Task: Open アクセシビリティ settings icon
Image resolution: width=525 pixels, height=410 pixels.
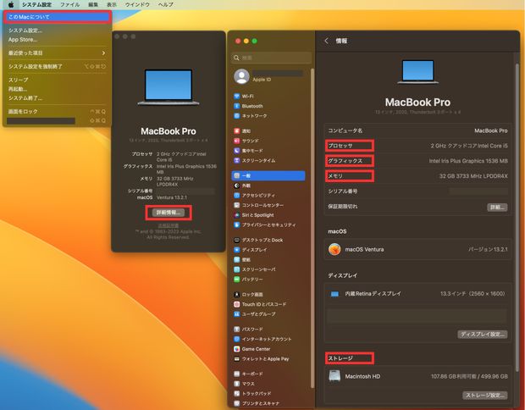Action: (237, 196)
